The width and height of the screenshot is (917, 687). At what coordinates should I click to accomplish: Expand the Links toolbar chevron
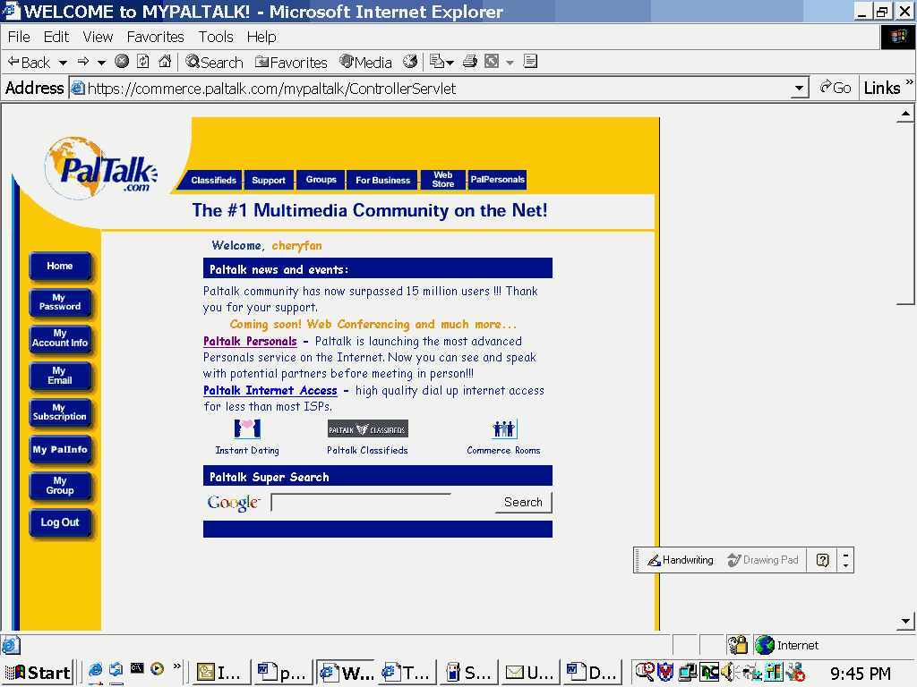click(910, 82)
